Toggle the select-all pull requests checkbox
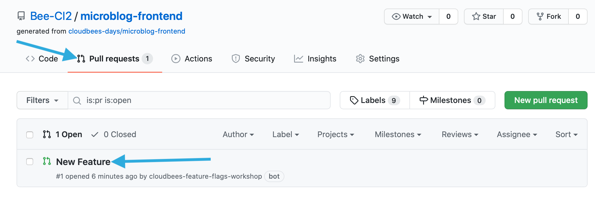Image resolution: width=595 pixels, height=198 pixels. coord(30,135)
